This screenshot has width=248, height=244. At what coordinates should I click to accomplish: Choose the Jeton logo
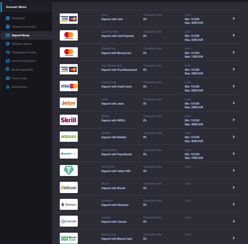[68, 103]
